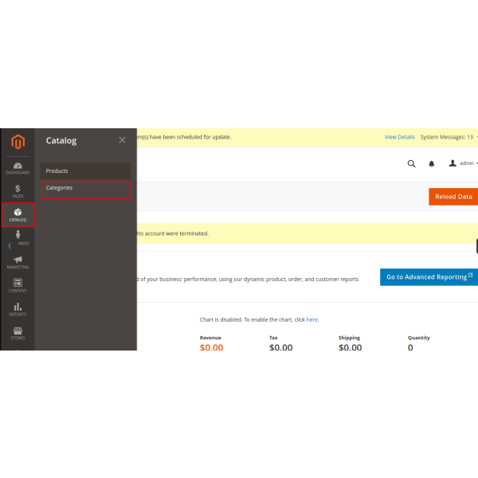Open the Customers sidebar icon
The height and width of the screenshot is (478, 478).
click(x=18, y=237)
